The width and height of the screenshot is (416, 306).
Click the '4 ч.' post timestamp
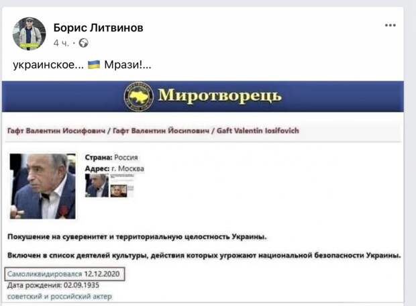click(61, 43)
